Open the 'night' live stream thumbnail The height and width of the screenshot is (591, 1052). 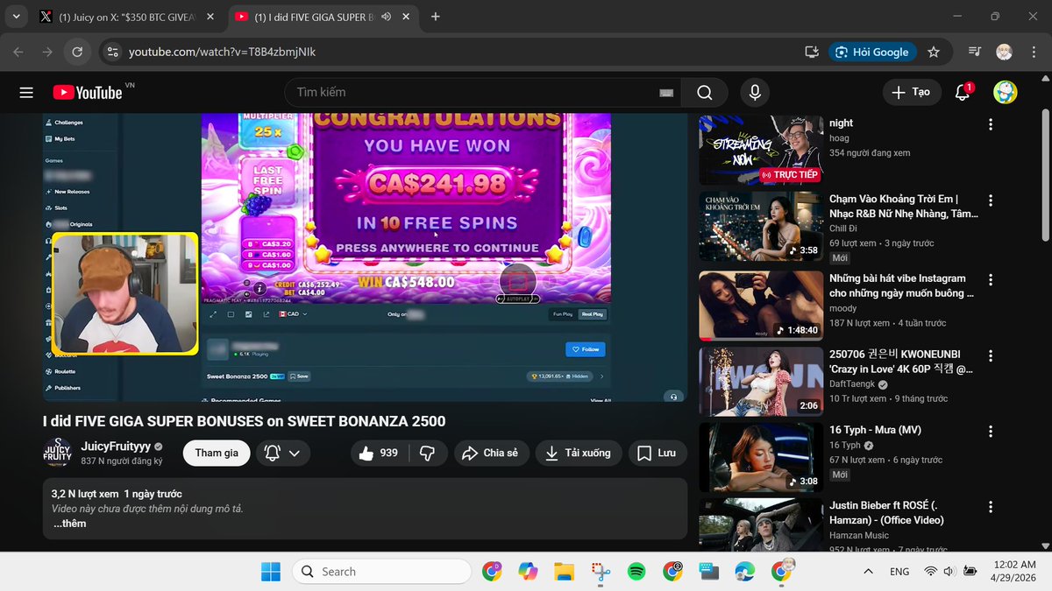[761, 150]
